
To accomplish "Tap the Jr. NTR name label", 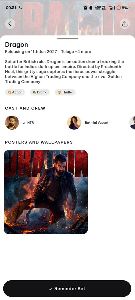I will point(28,122).
